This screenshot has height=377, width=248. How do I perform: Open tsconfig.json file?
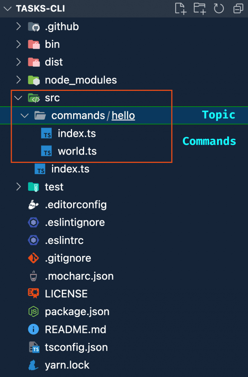pyautogui.click(x=76, y=347)
